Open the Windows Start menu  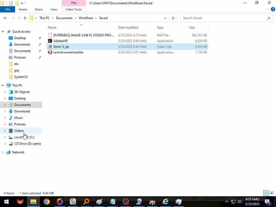[6, 202]
